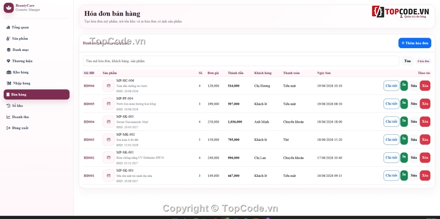
Task: Click the Thương hiệu gem icon
Action: pyautogui.click(x=8, y=61)
